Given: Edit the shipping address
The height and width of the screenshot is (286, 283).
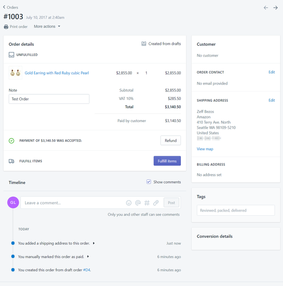Looking at the screenshot, I should point(271,100).
